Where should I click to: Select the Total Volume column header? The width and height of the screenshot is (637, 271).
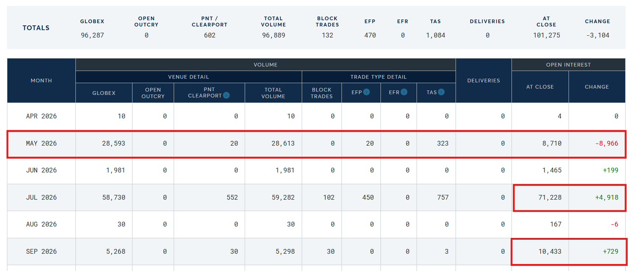pos(273,93)
